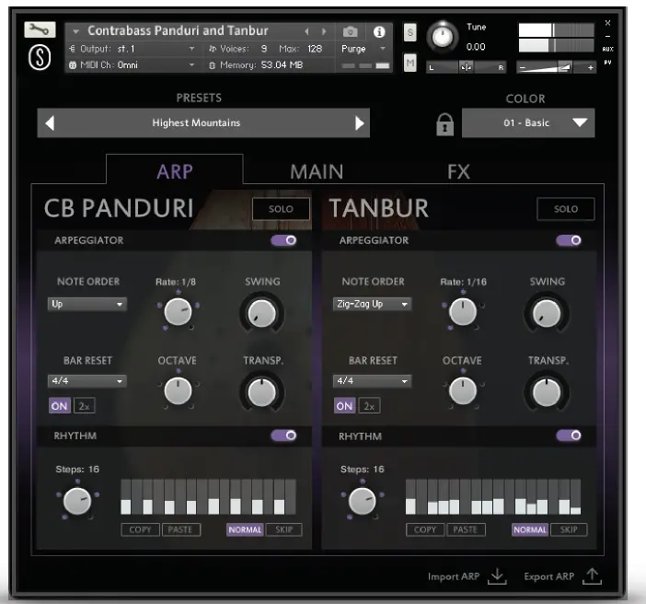This screenshot has height=604, width=646.
Task: Select SKIP mode for CB Panduri rhythm
Action: pyautogui.click(x=283, y=529)
